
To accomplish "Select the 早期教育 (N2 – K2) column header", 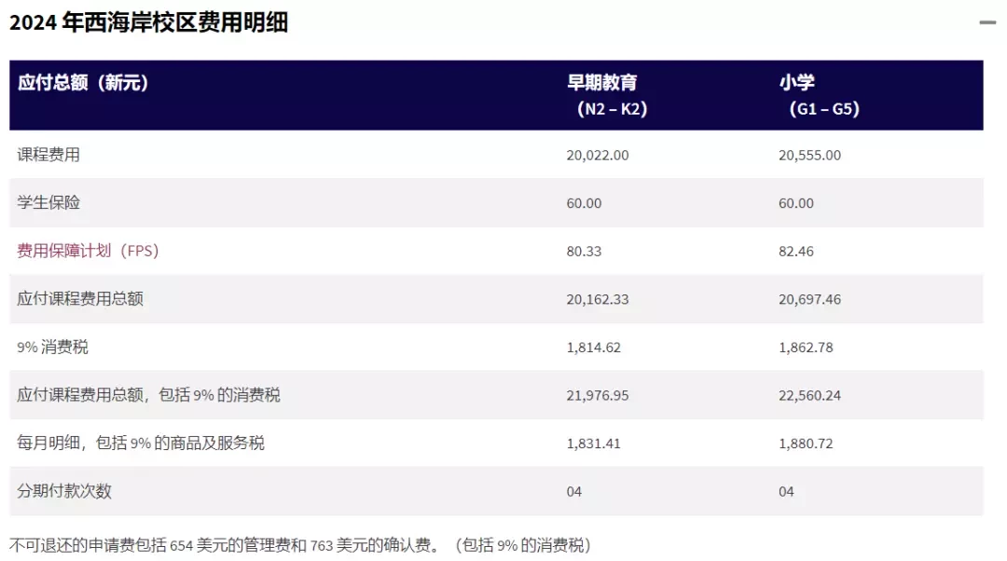I will 607,95.
